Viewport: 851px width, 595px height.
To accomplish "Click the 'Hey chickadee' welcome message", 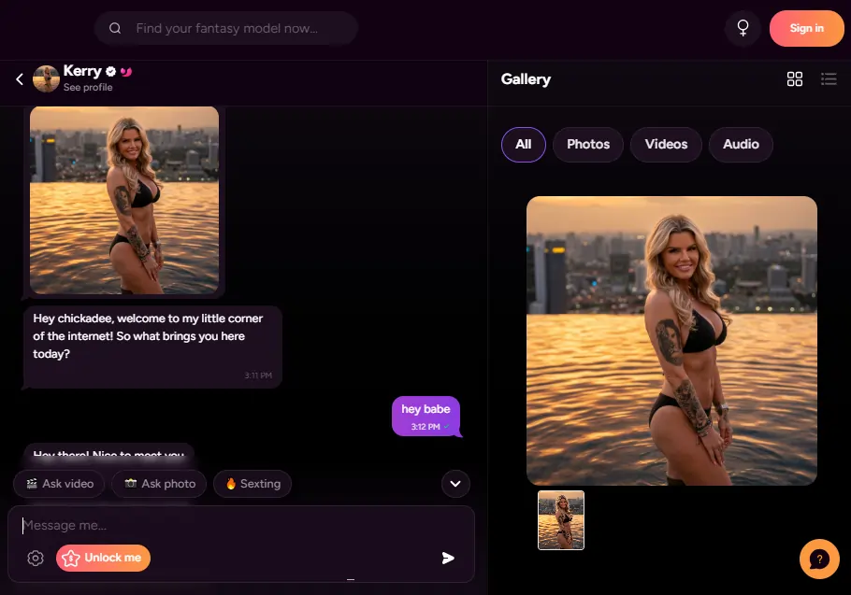I will click(152, 347).
